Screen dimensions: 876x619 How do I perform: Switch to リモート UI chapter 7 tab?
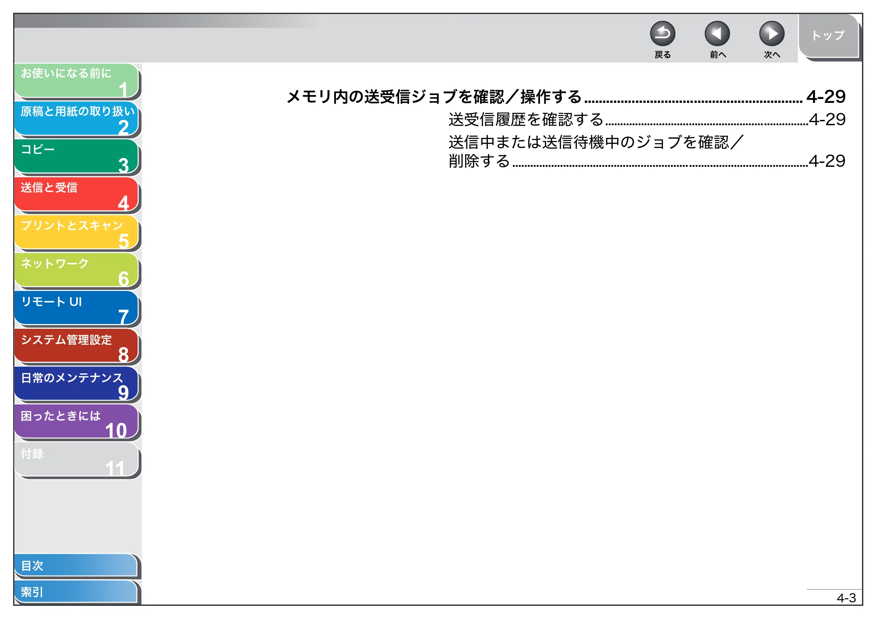[x=77, y=308]
